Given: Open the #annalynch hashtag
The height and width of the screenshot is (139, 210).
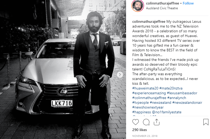Looking at the screenshot, I should pos(177,98).
